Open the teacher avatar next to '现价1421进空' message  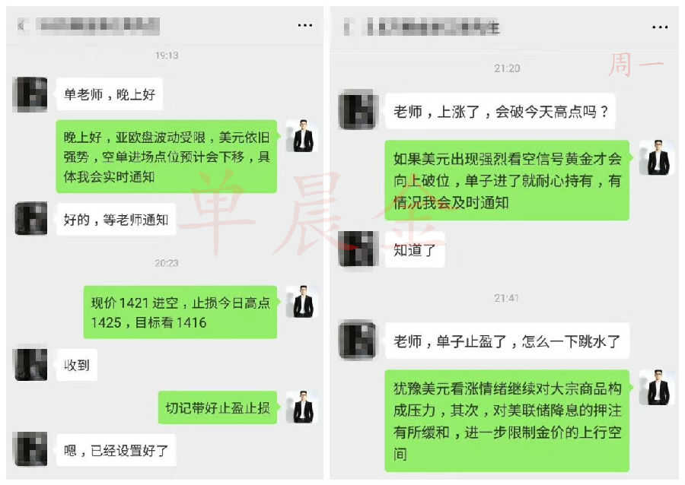click(302, 301)
